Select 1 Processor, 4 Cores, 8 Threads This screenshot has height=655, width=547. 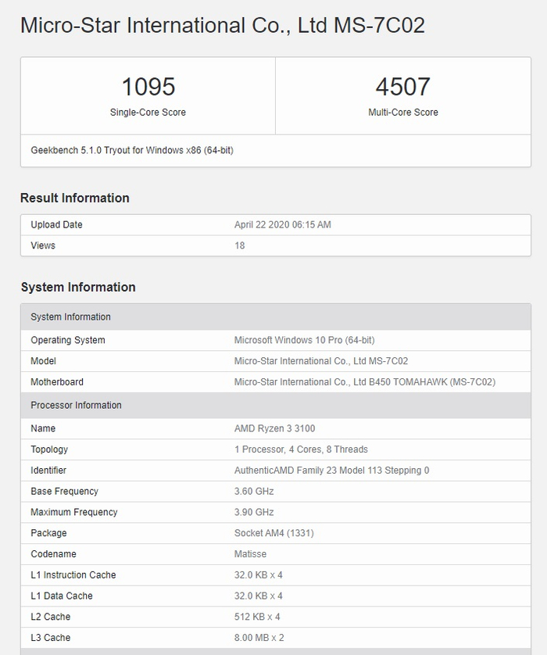[x=301, y=449]
